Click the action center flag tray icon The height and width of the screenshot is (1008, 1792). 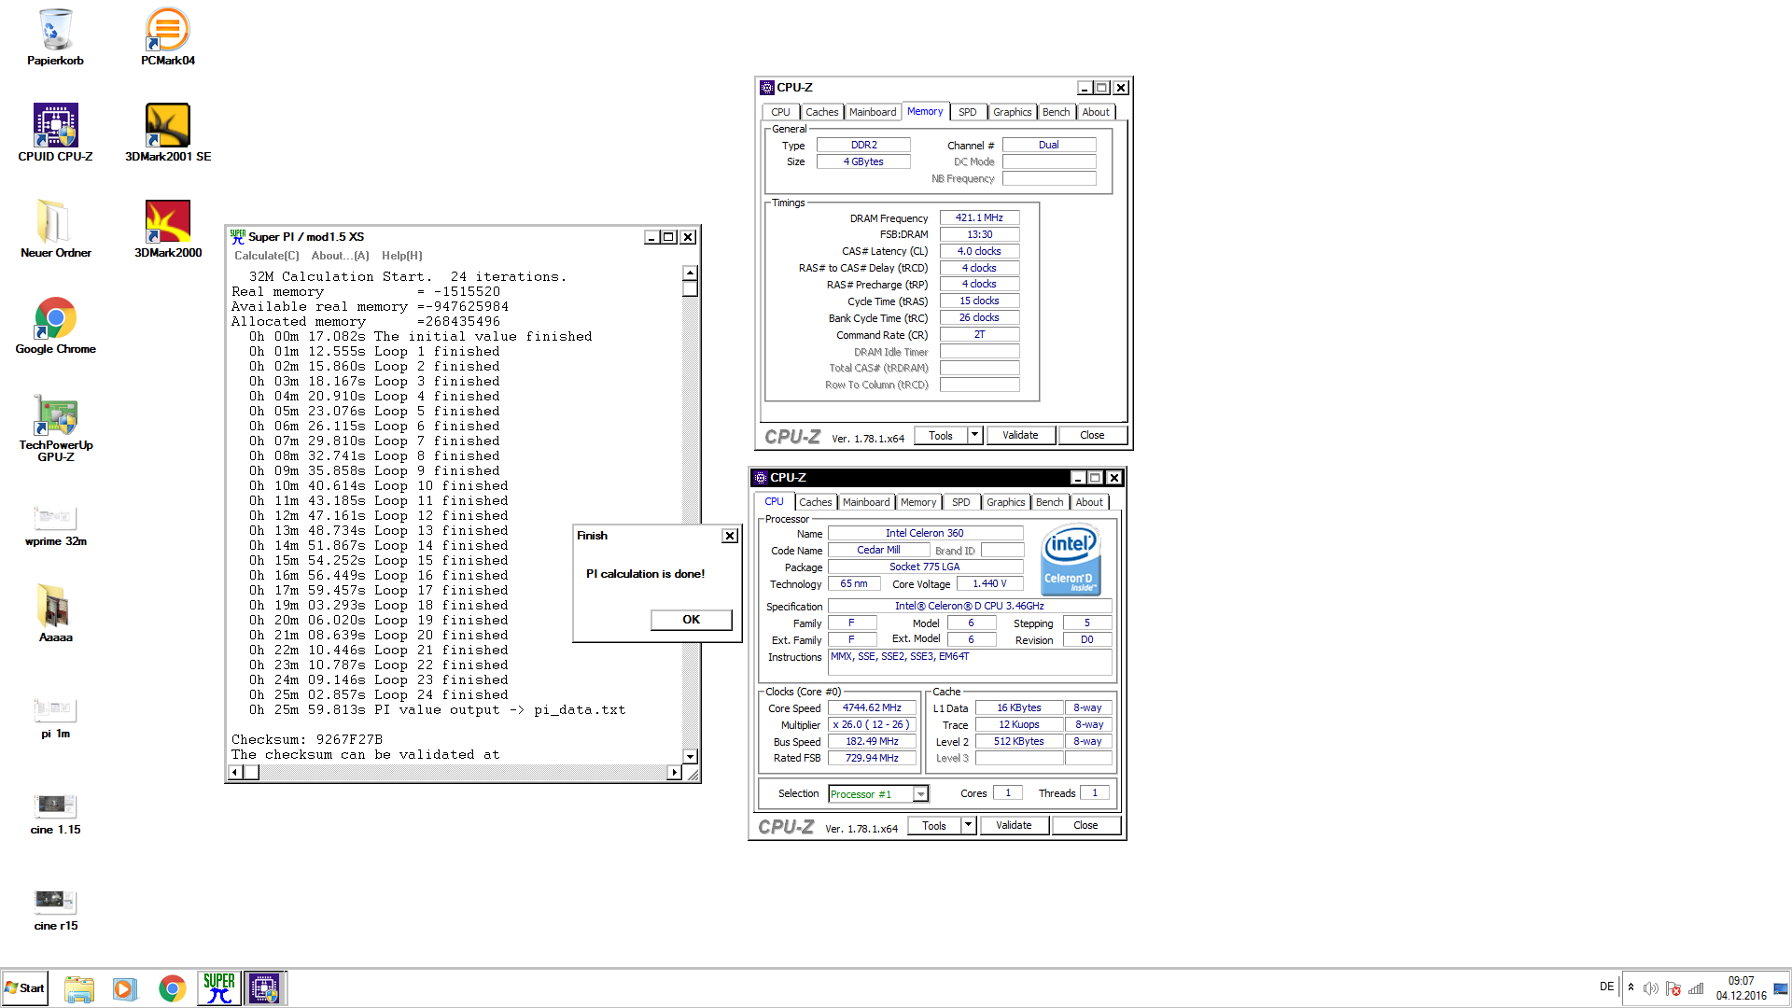click(1673, 988)
